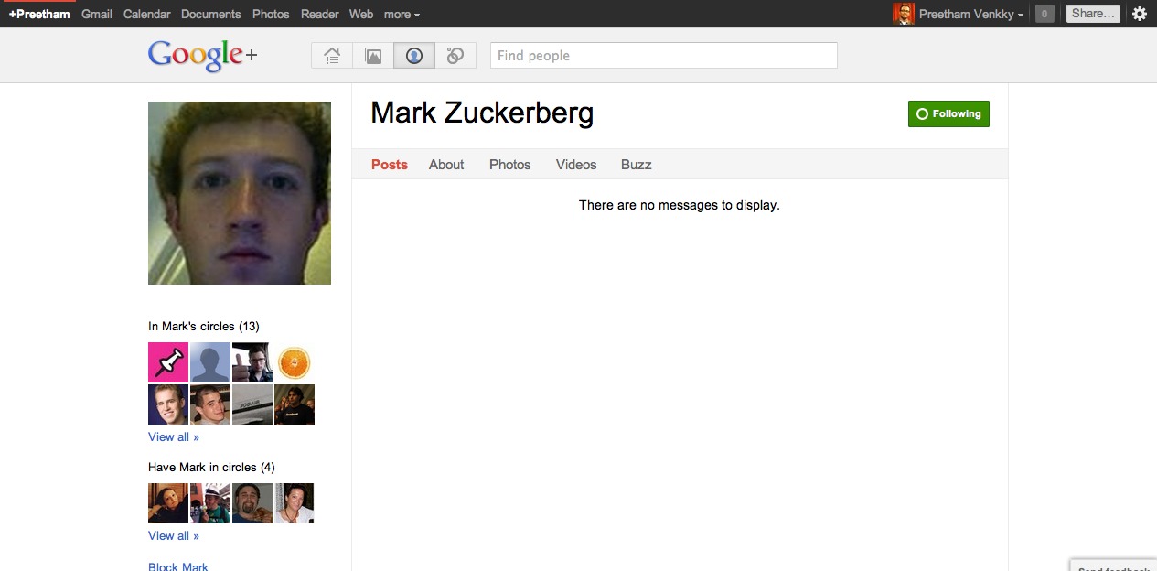
Task: Click 'View all »' under Mark's circles
Action: click(174, 436)
